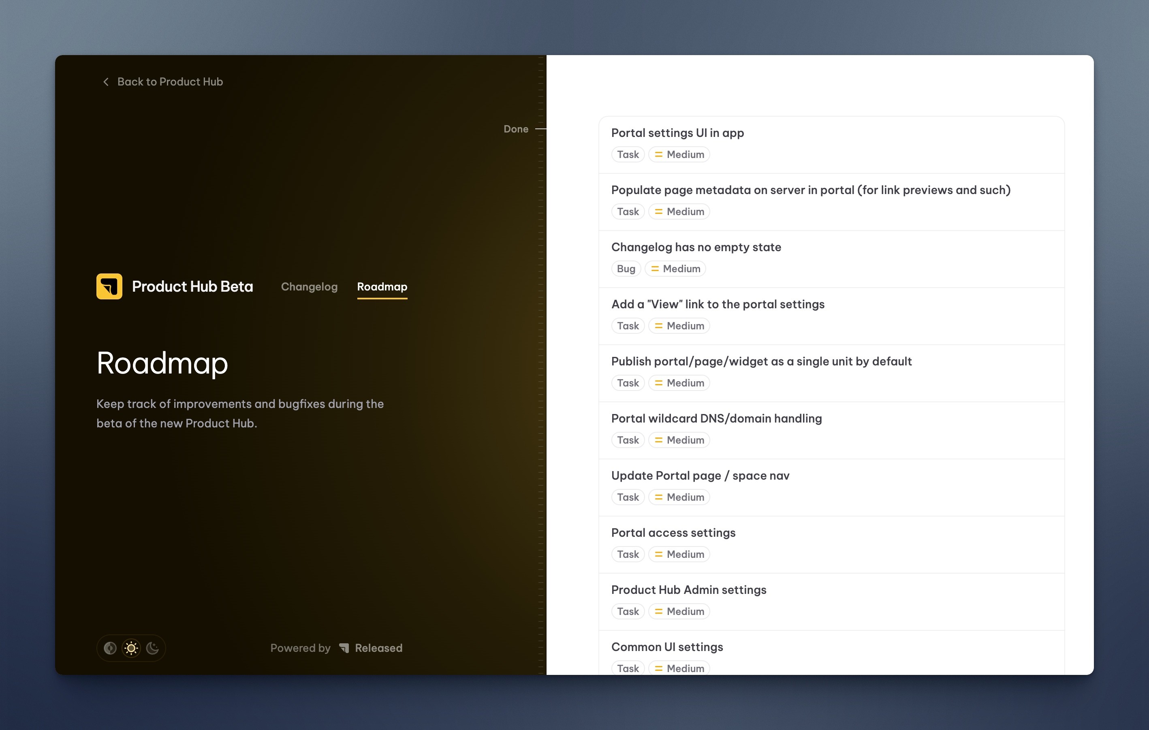This screenshot has width=1149, height=730.
Task: Open 'Portal settings UI in app' item
Action: coord(832,145)
